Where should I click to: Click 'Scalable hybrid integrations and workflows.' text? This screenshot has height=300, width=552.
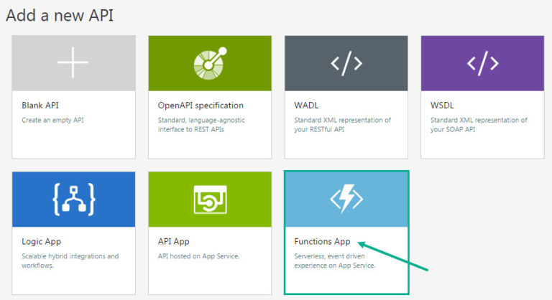[70, 261]
